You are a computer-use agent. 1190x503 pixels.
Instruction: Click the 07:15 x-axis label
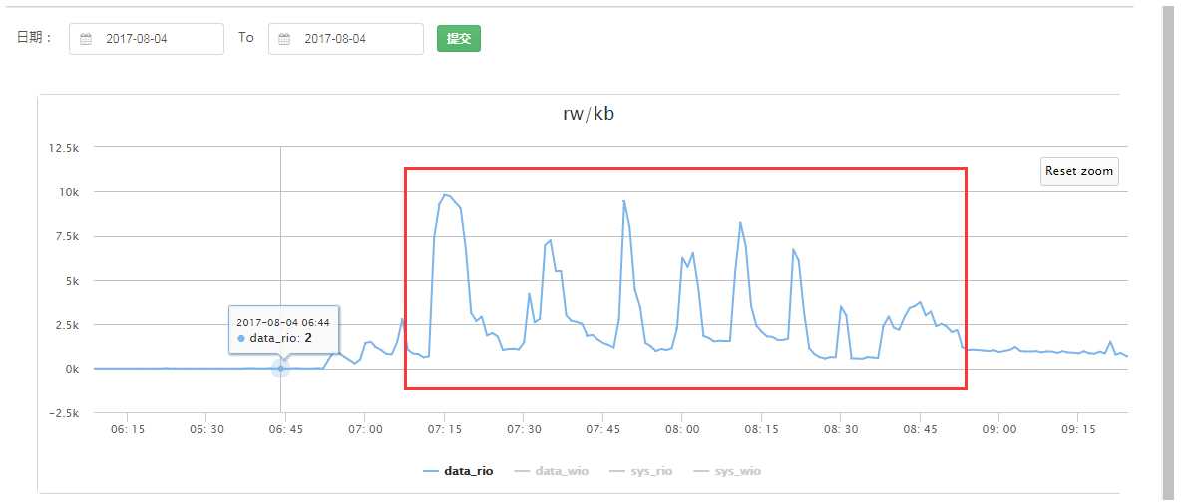click(x=445, y=429)
